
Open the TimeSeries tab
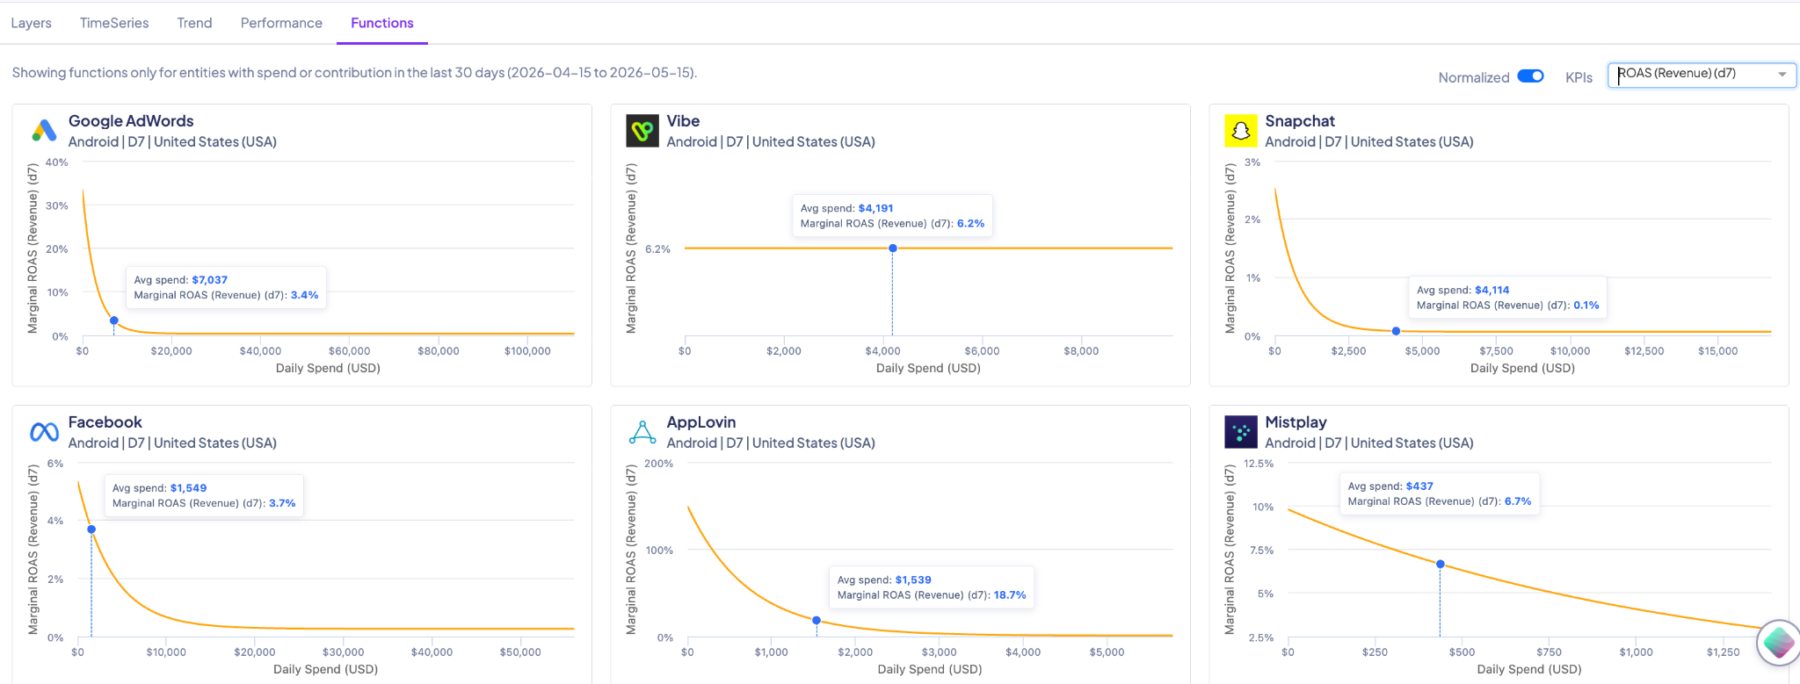coord(114,23)
